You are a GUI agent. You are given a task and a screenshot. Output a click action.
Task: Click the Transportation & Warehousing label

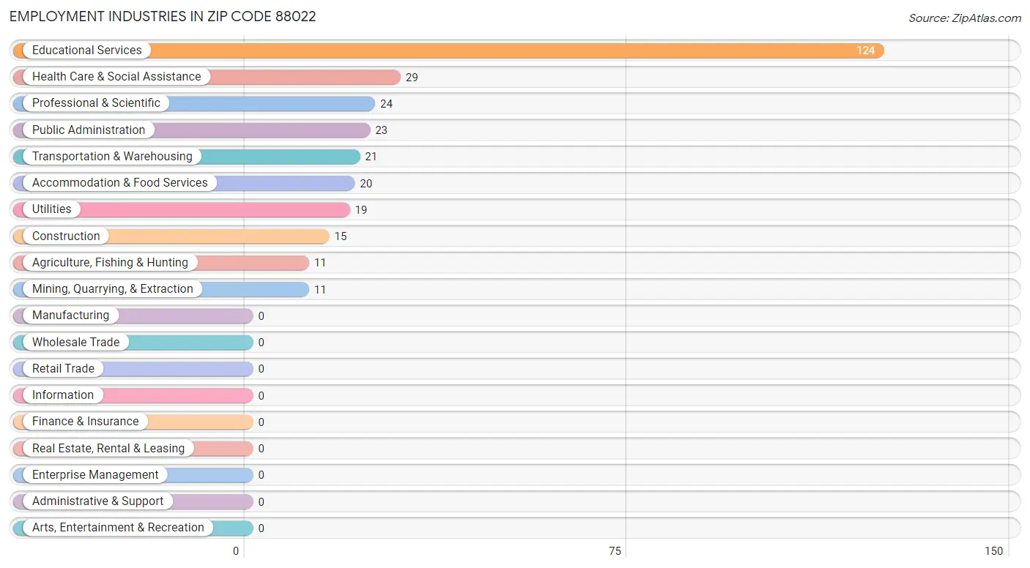pyautogui.click(x=112, y=156)
